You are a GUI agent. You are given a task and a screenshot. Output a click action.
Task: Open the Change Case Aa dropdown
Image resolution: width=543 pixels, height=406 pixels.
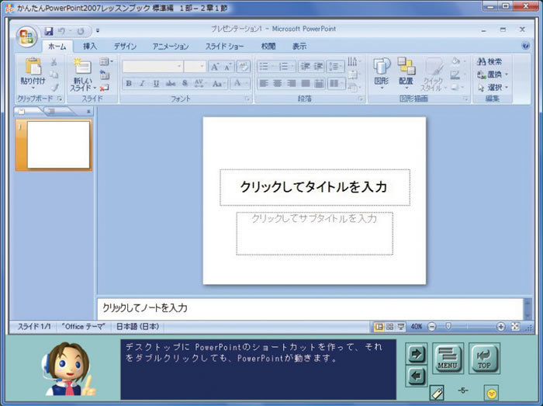pos(219,83)
